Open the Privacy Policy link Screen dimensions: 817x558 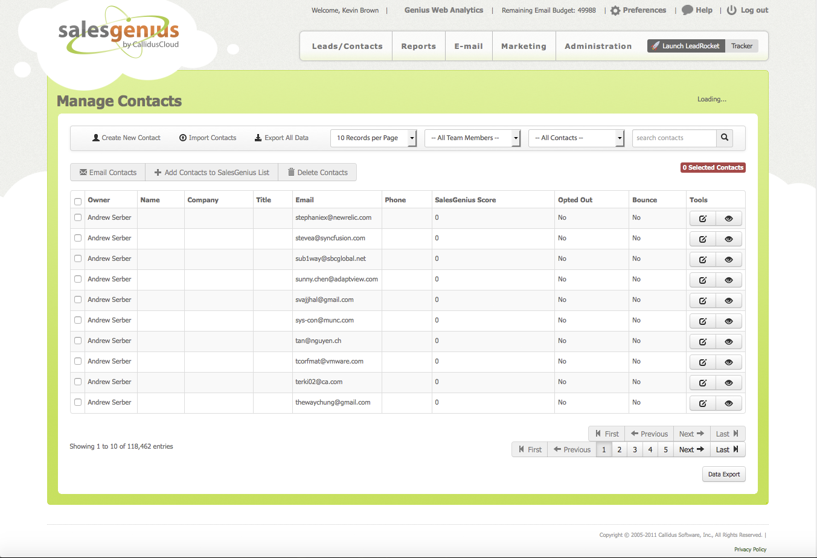(x=750, y=549)
